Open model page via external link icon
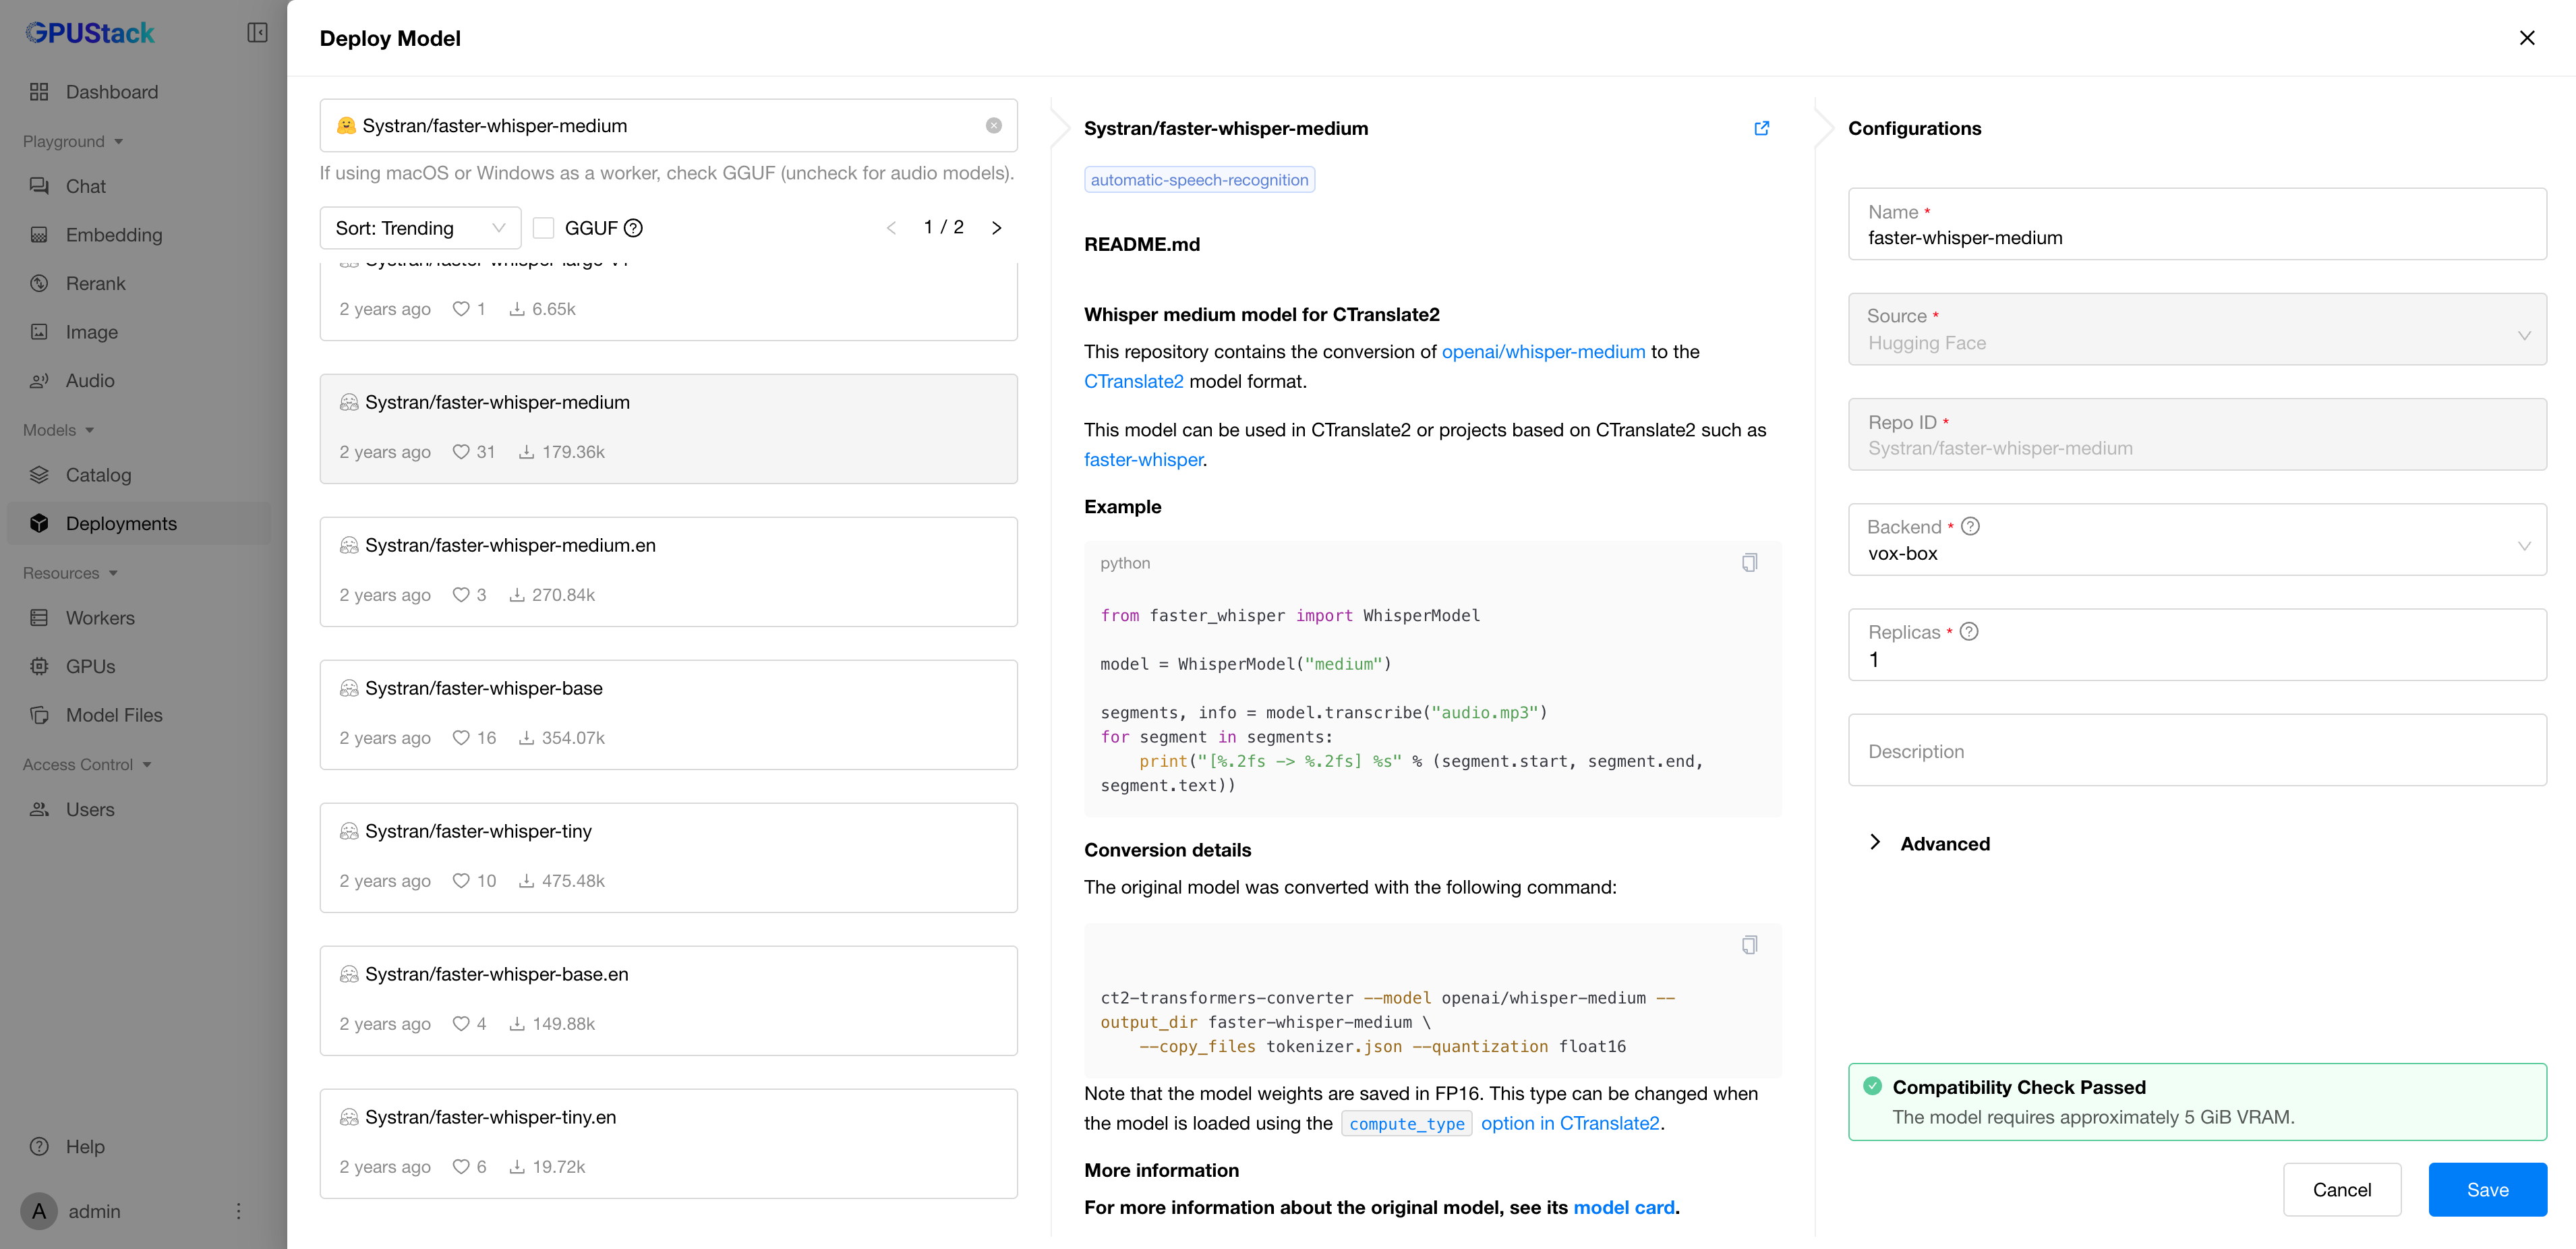Screen dimensions: 2576x1249 click(1761, 128)
